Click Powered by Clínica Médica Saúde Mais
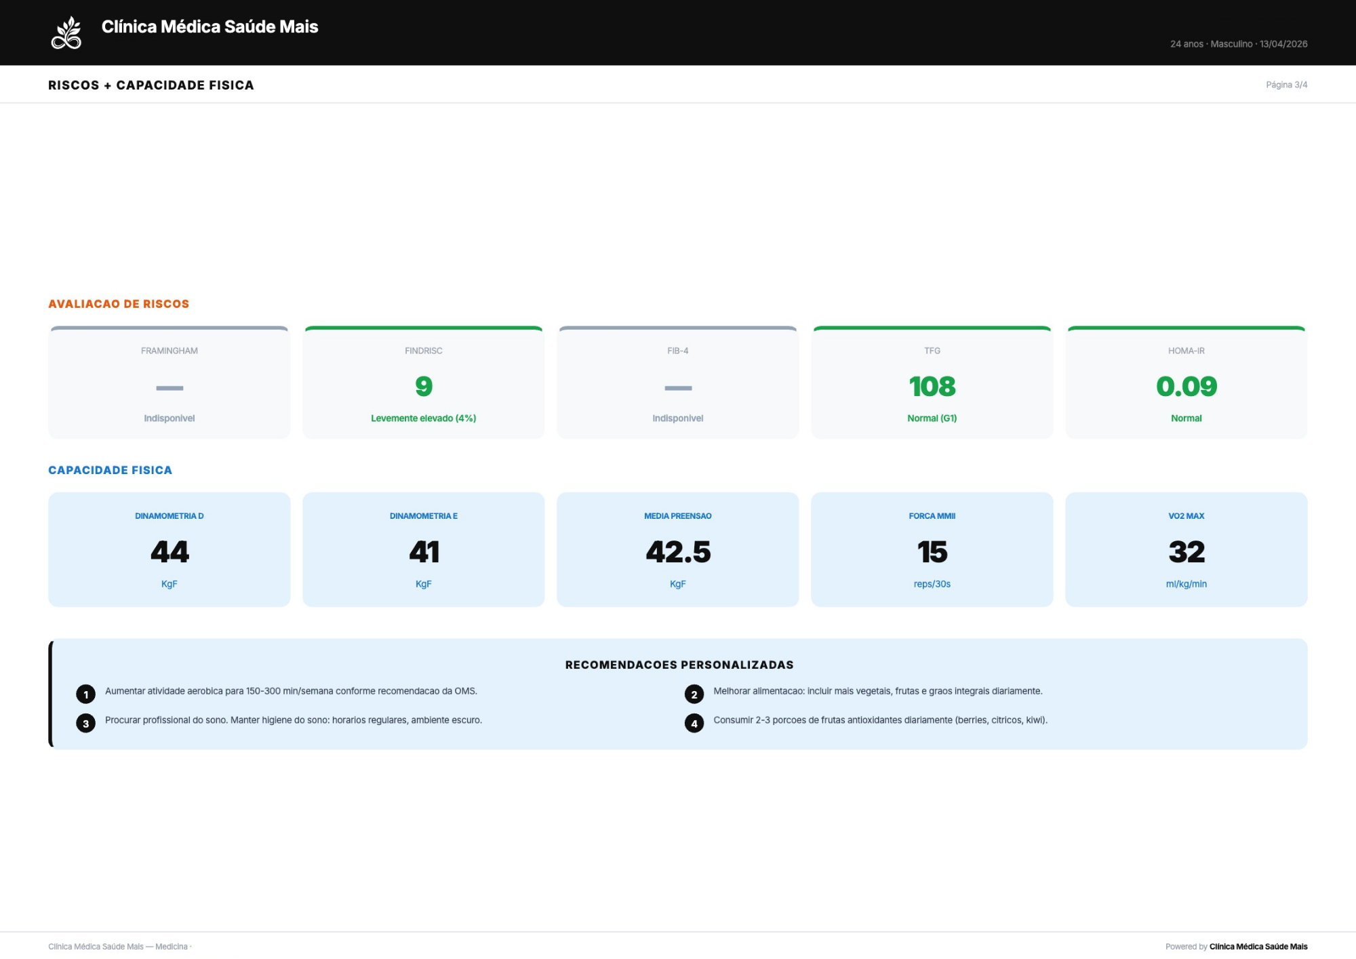This screenshot has width=1356, height=959. click(x=1236, y=946)
